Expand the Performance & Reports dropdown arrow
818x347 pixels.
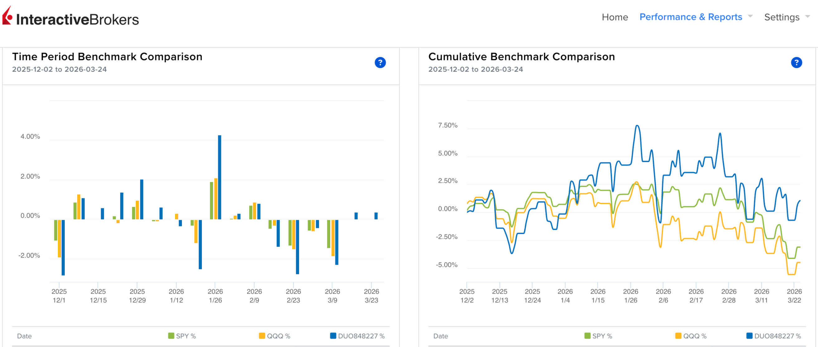click(x=750, y=16)
